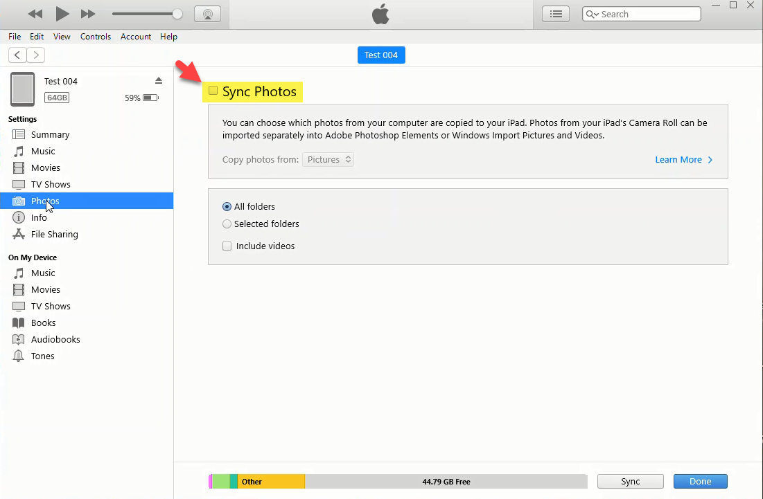Go back with the left arrow
The image size is (763, 499).
[17, 55]
